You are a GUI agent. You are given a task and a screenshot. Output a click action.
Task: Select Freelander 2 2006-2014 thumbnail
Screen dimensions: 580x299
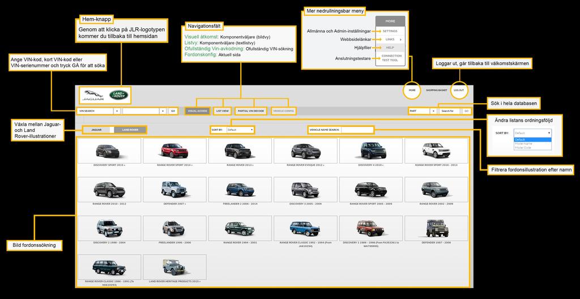point(240,190)
